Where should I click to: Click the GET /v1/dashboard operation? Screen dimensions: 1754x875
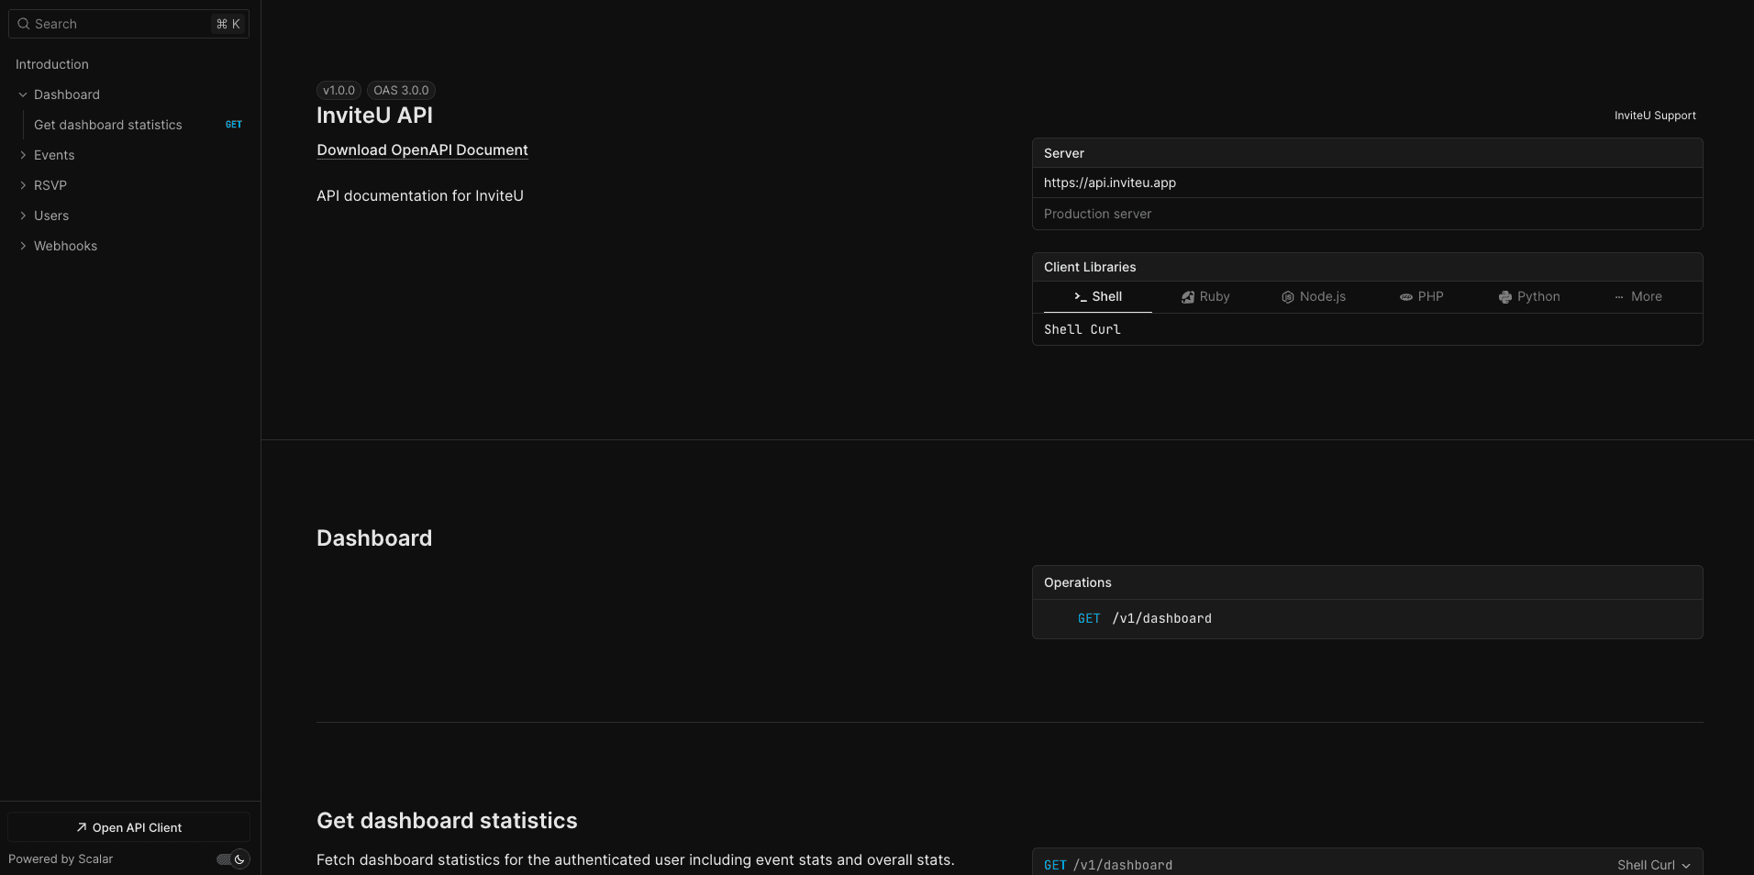[1145, 619]
